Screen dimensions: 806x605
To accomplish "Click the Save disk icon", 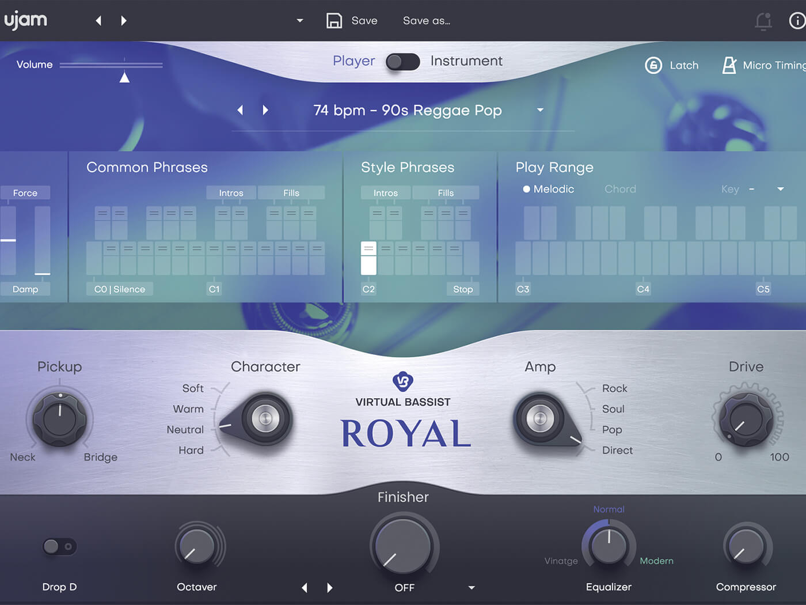I will (334, 21).
